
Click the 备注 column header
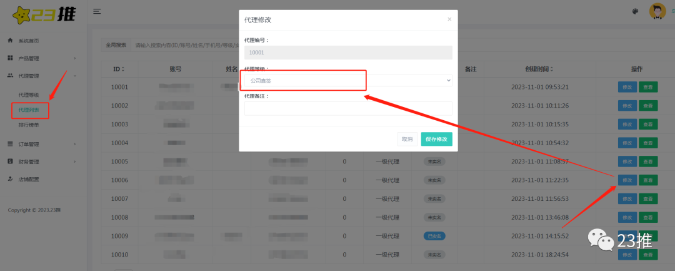(x=470, y=69)
